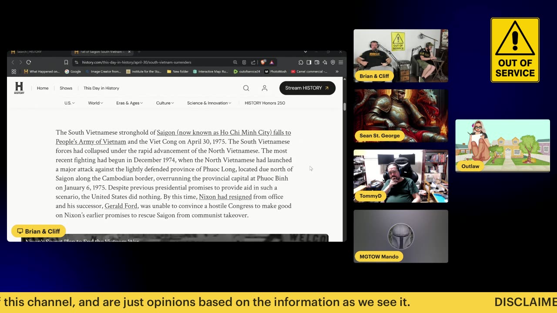The height and width of the screenshot is (313, 557).
Task: Open the apps grid in bookmarks bar
Action: tap(14, 71)
